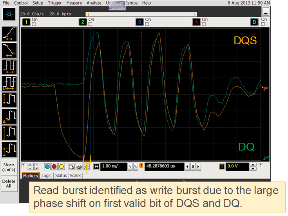This screenshot has width=288, height=216.
Task: Open the Measure menu
Action: (74, 3)
